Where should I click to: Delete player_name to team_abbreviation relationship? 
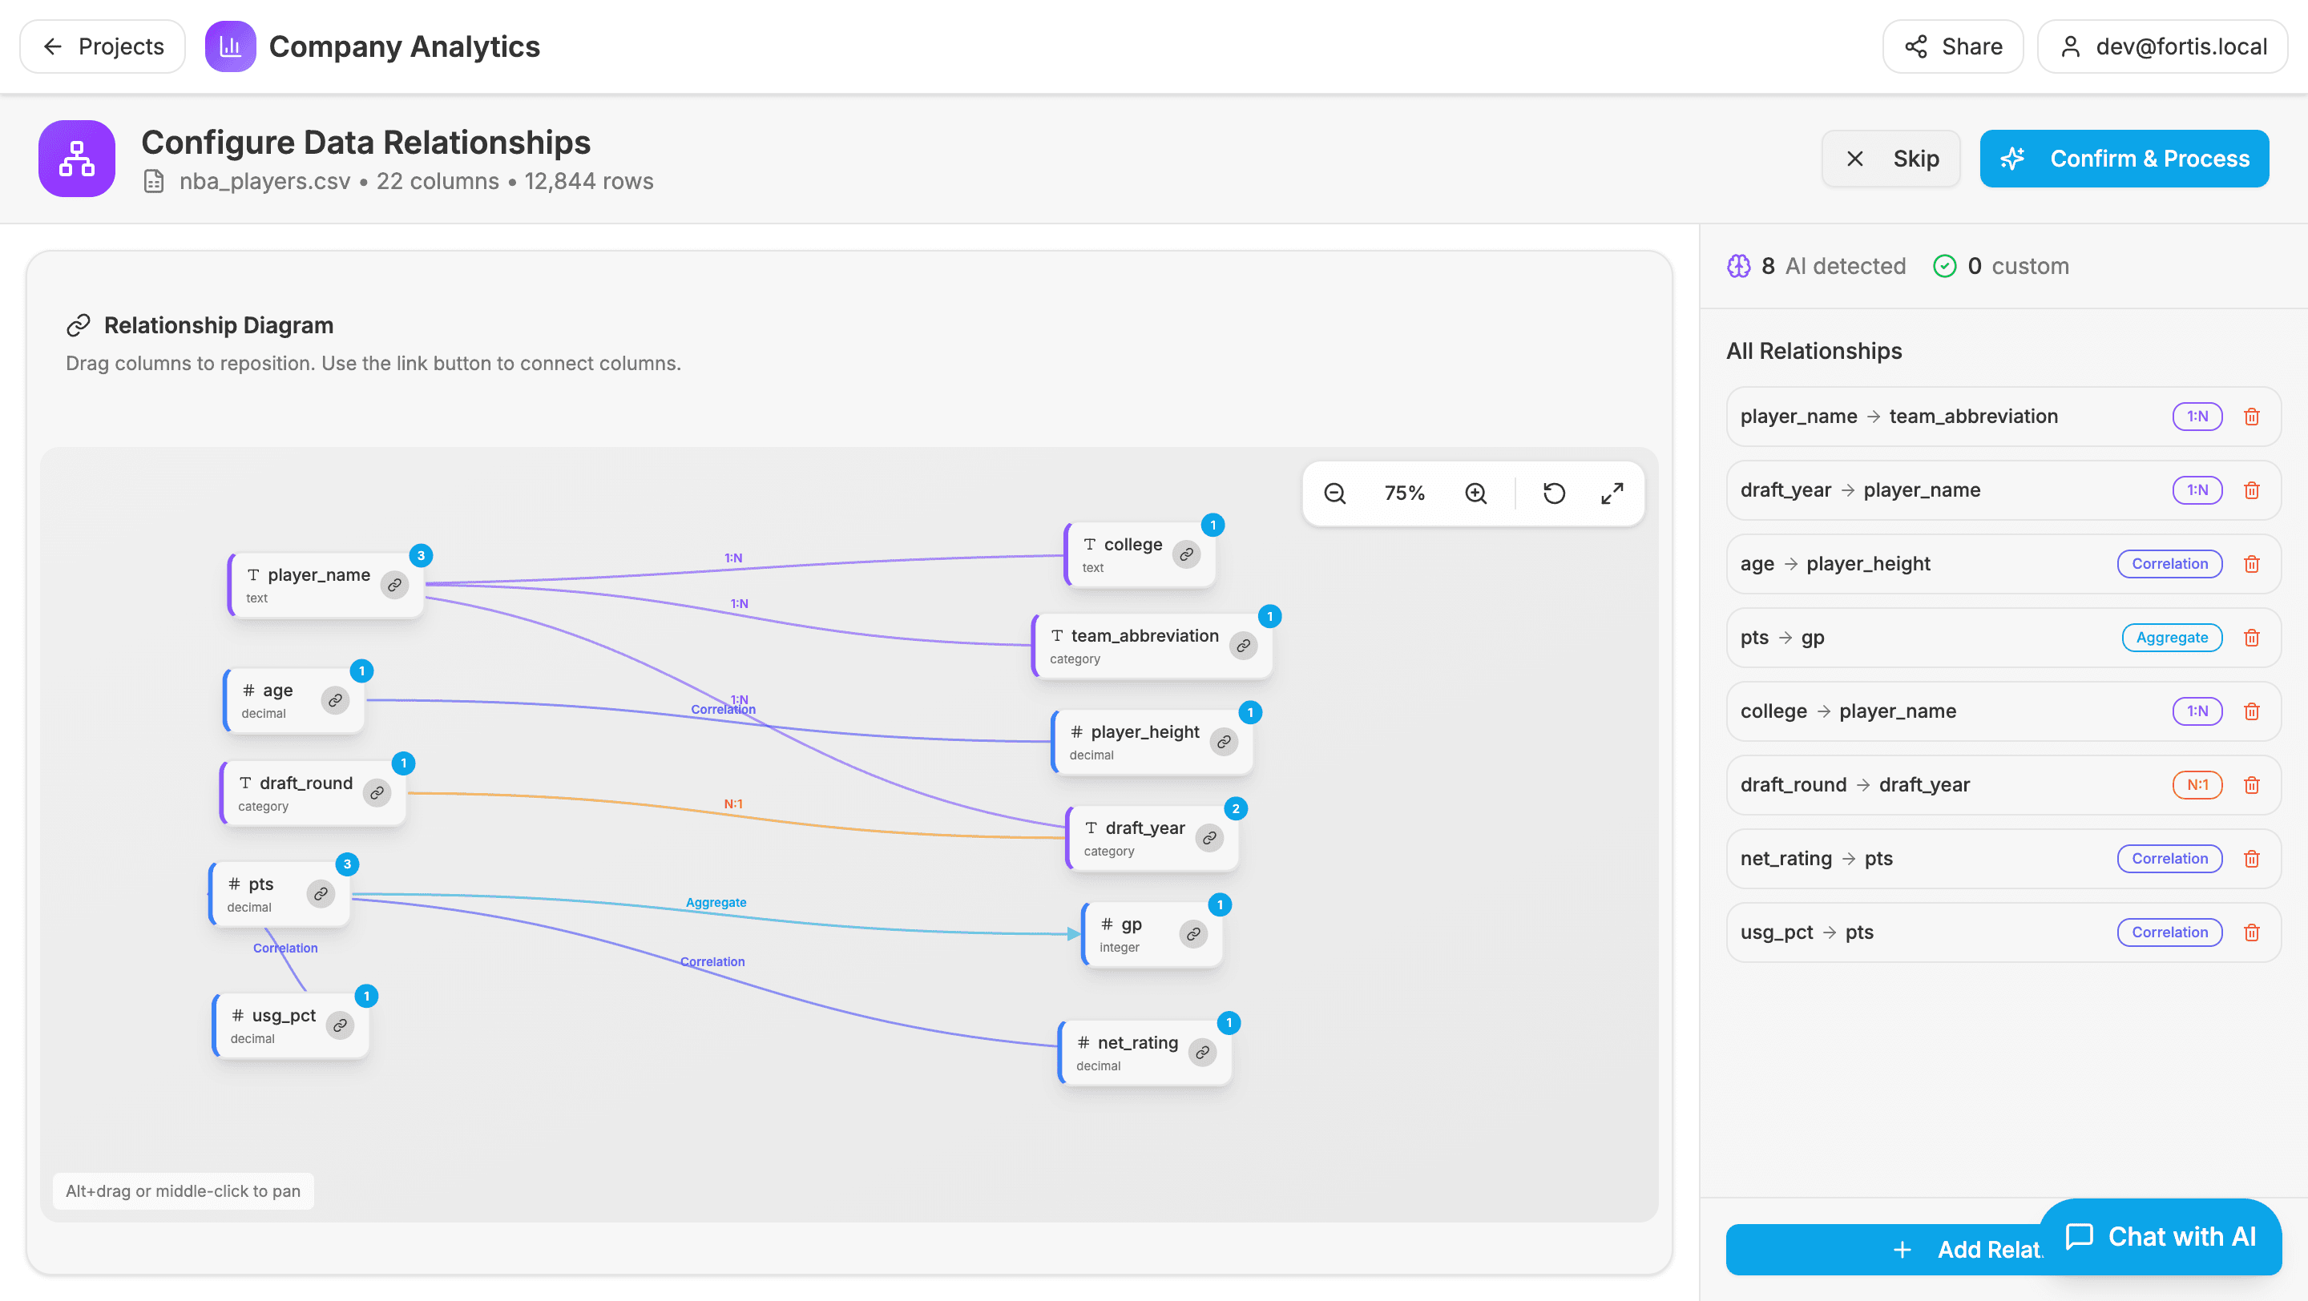2252,417
